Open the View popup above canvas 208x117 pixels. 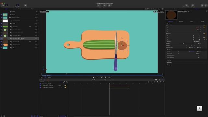(159, 9)
